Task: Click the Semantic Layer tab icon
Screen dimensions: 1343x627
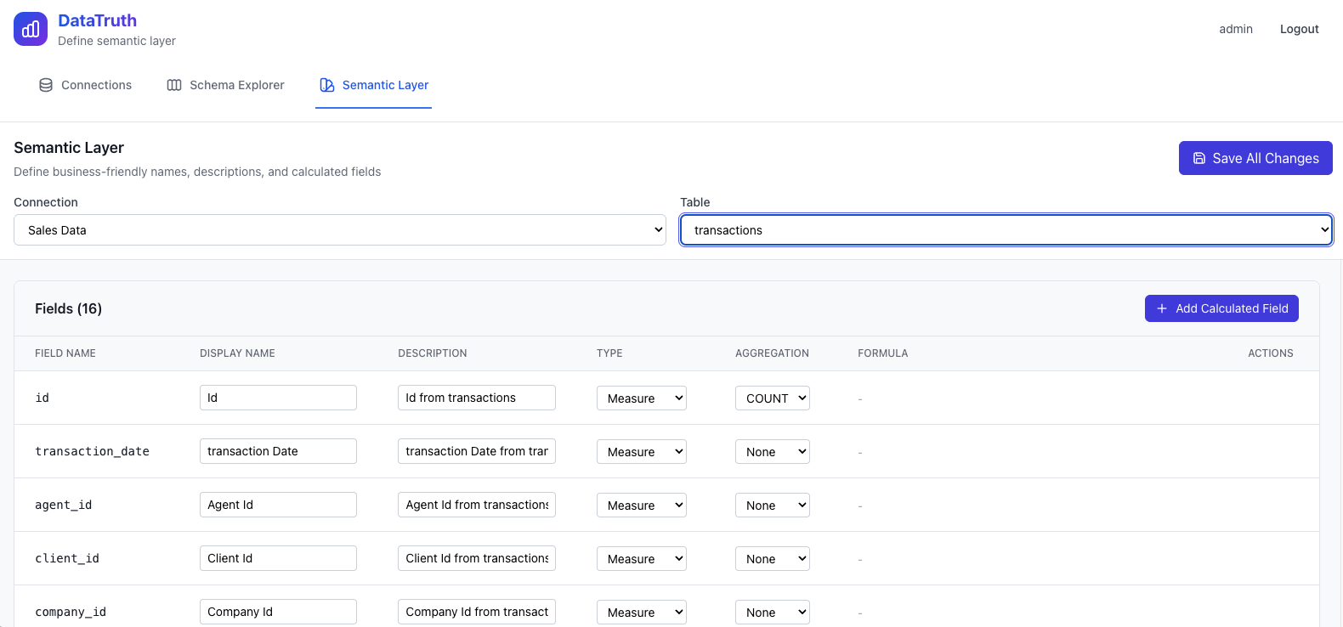Action: (x=327, y=85)
